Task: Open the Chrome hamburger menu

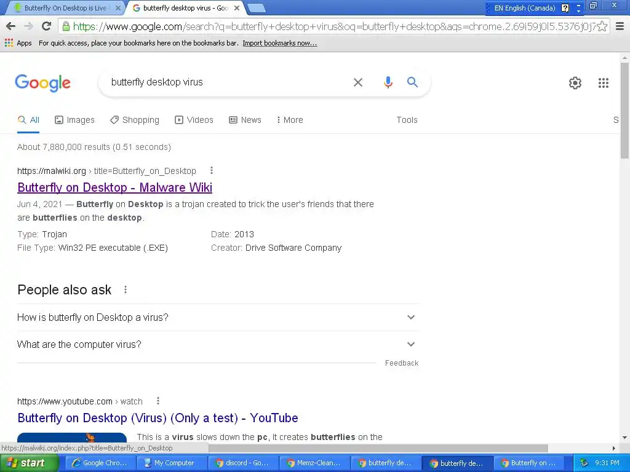Action: pos(620,26)
